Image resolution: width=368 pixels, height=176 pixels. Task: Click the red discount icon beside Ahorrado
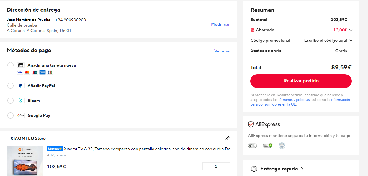(253, 30)
